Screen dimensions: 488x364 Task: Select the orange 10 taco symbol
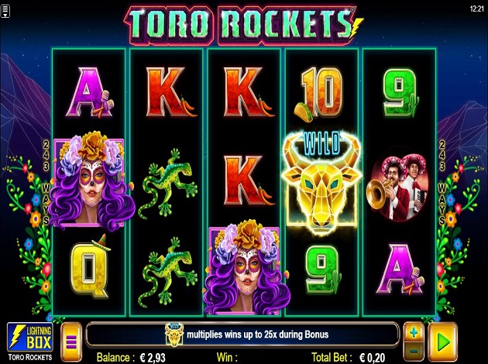tap(320, 94)
